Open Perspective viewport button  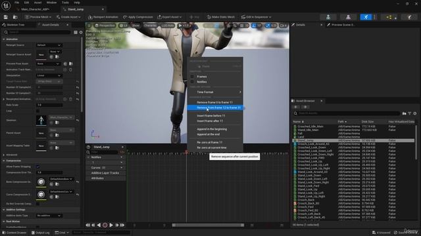pyautogui.click(x=105, y=26)
